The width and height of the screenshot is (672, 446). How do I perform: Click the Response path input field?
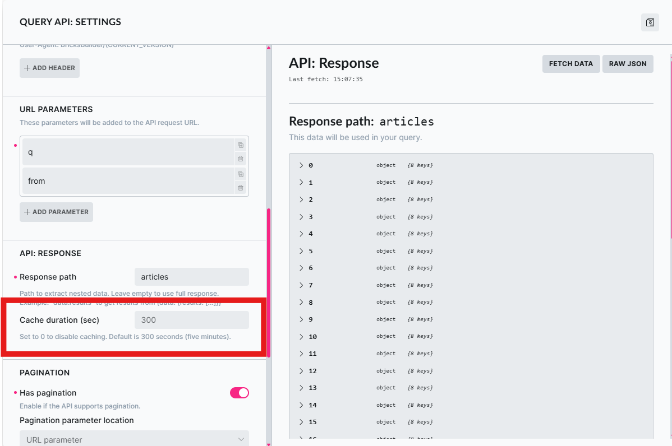(x=191, y=277)
